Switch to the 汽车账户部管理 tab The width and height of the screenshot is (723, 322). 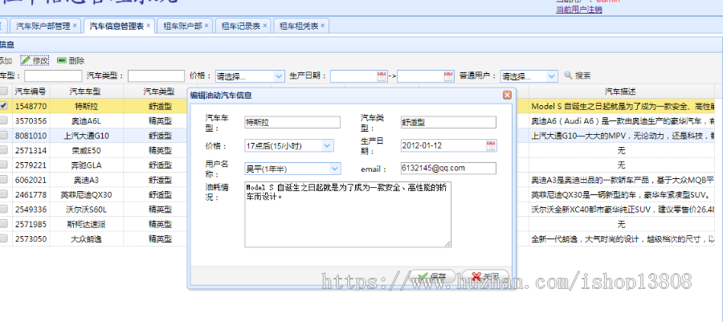click(x=43, y=26)
